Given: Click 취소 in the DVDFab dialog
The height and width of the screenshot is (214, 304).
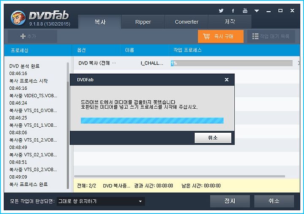Looking at the screenshot, I should tap(213, 138).
